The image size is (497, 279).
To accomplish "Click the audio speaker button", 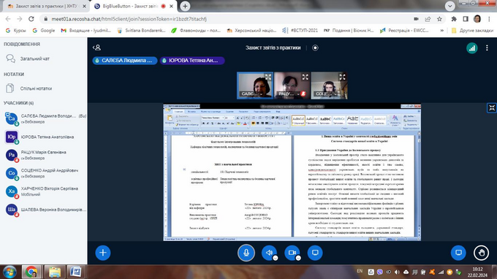I will [269, 253].
